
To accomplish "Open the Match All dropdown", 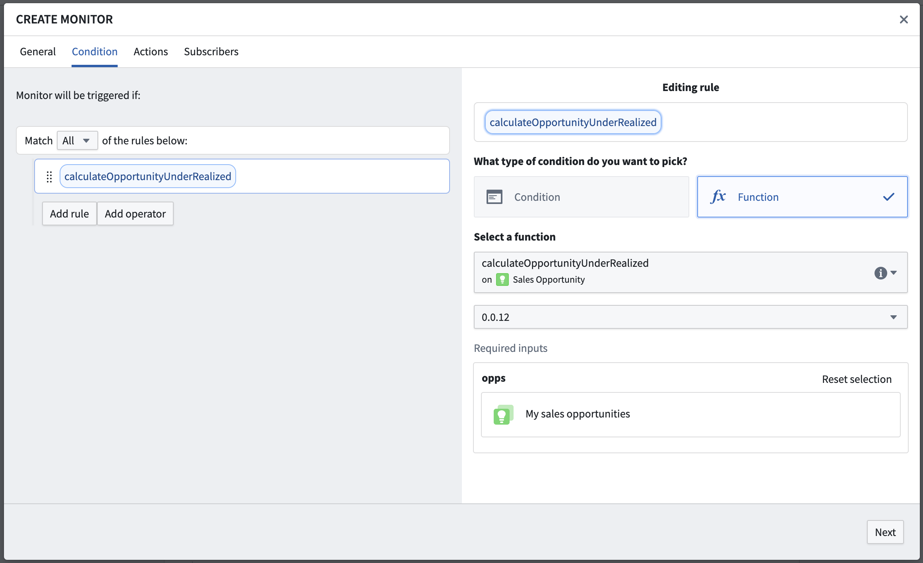I will (x=77, y=140).
